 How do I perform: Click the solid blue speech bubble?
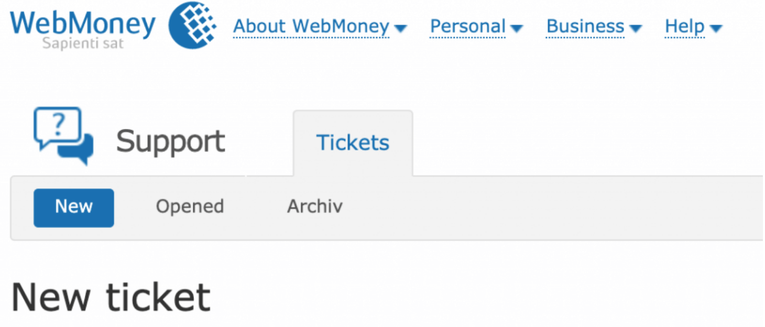(x=79, y=148)
